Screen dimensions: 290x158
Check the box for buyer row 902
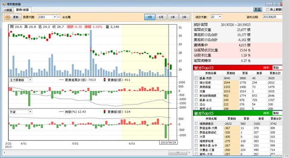point(196,96)
